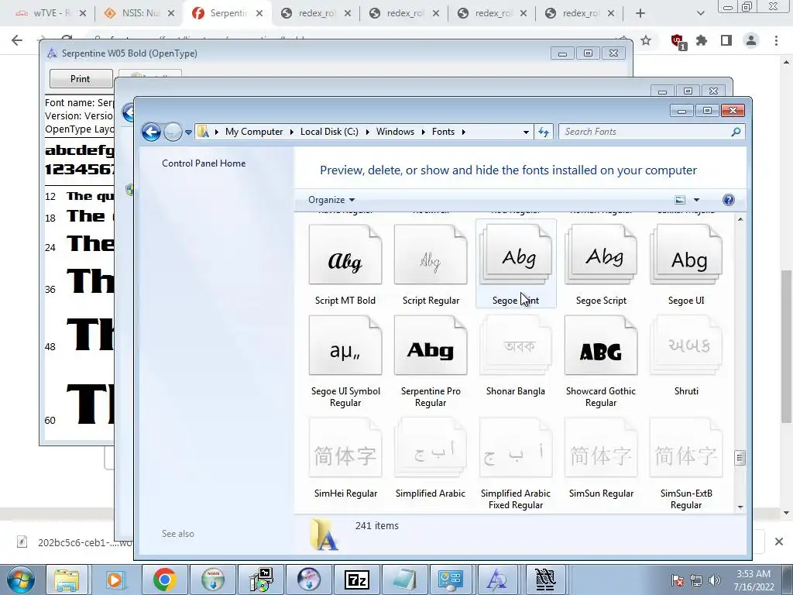Expand Fonts breadcrumb arrow

(x=463, y=132)
